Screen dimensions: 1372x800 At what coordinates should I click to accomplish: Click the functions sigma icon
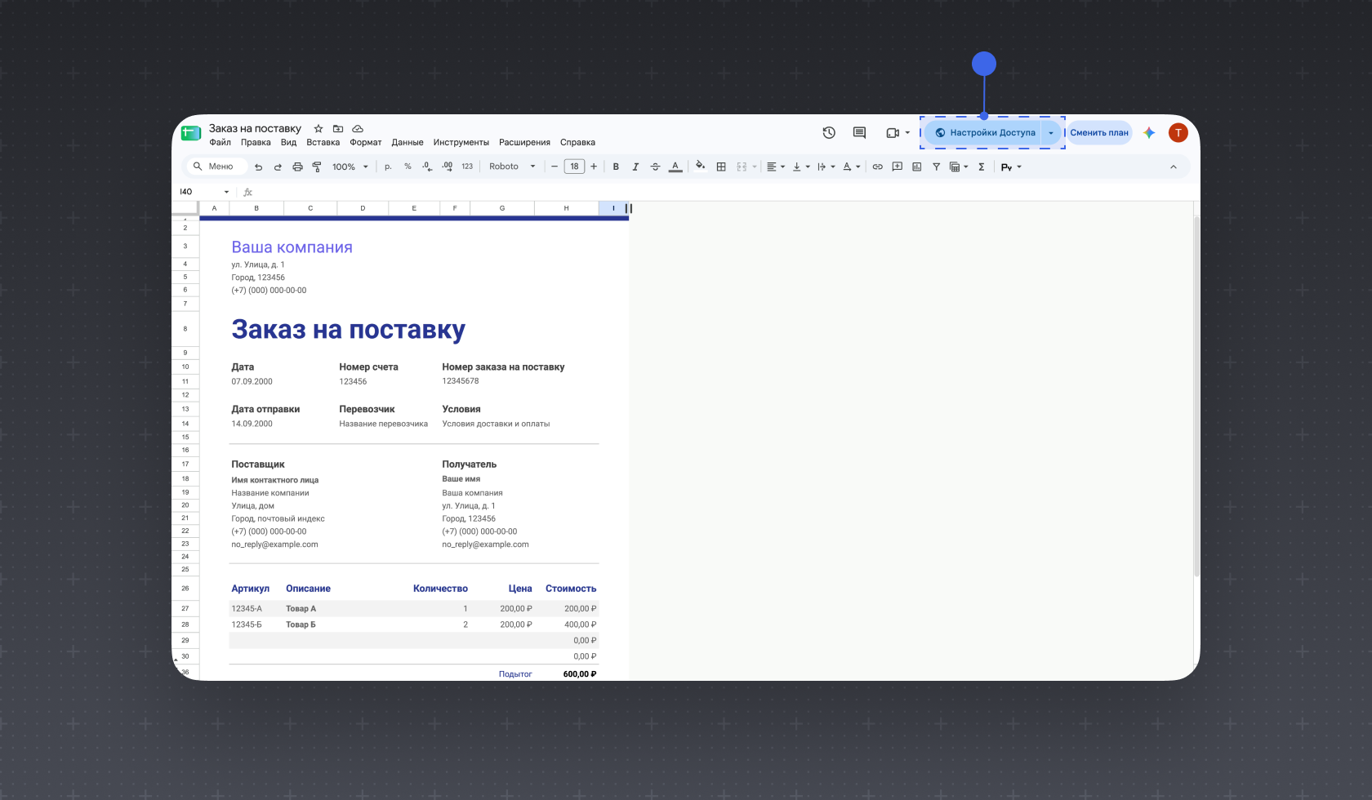click(x=982, y=167)
